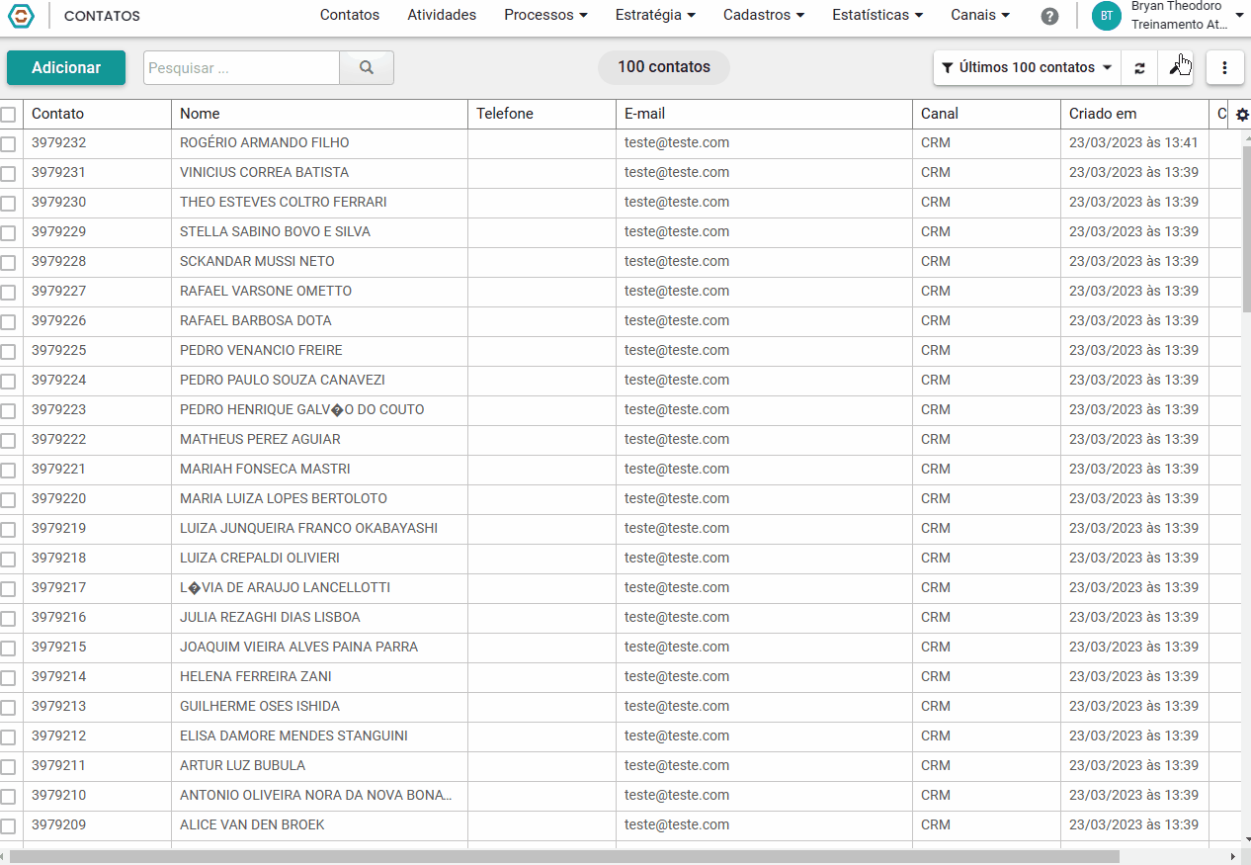Image resolution: width=1251 pixels, height=865 pixels.
Task: Click the horizontal scrollbar thumb
Action: tap(563, 857)
